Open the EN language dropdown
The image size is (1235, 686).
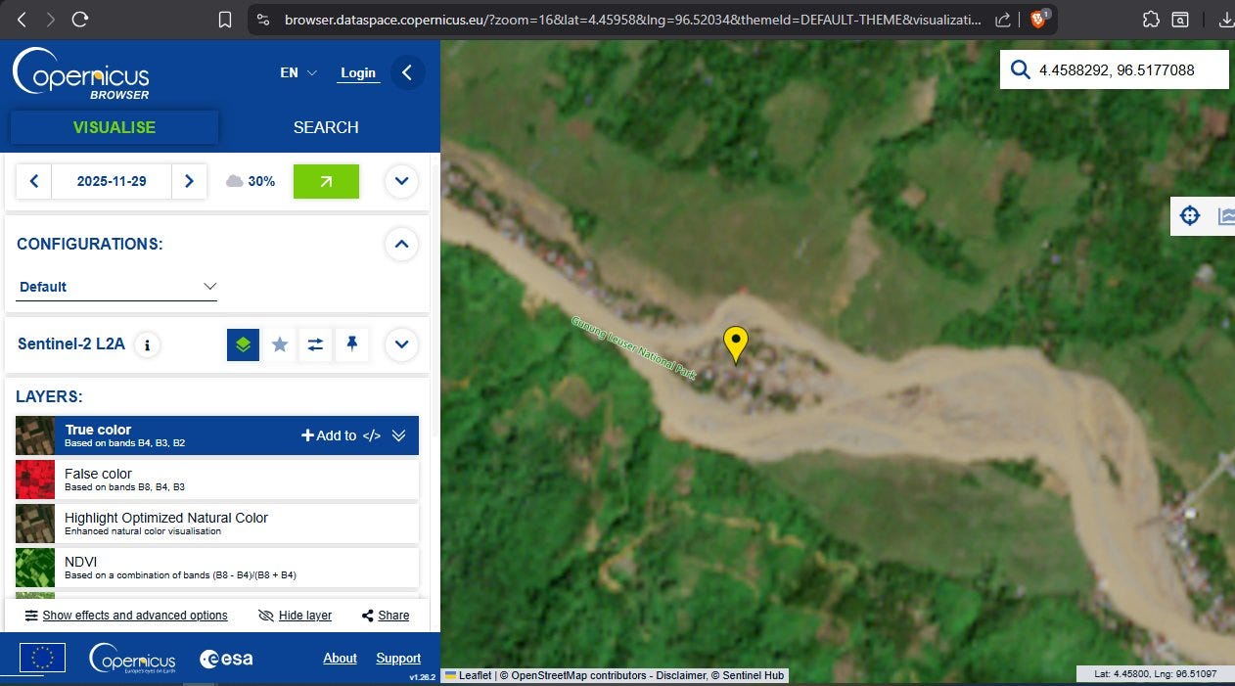[x=298, y=72]
